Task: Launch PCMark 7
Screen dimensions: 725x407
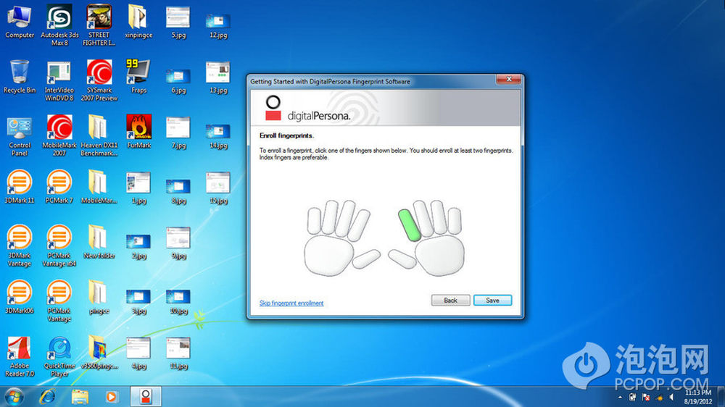Action: tap(59, 187)
